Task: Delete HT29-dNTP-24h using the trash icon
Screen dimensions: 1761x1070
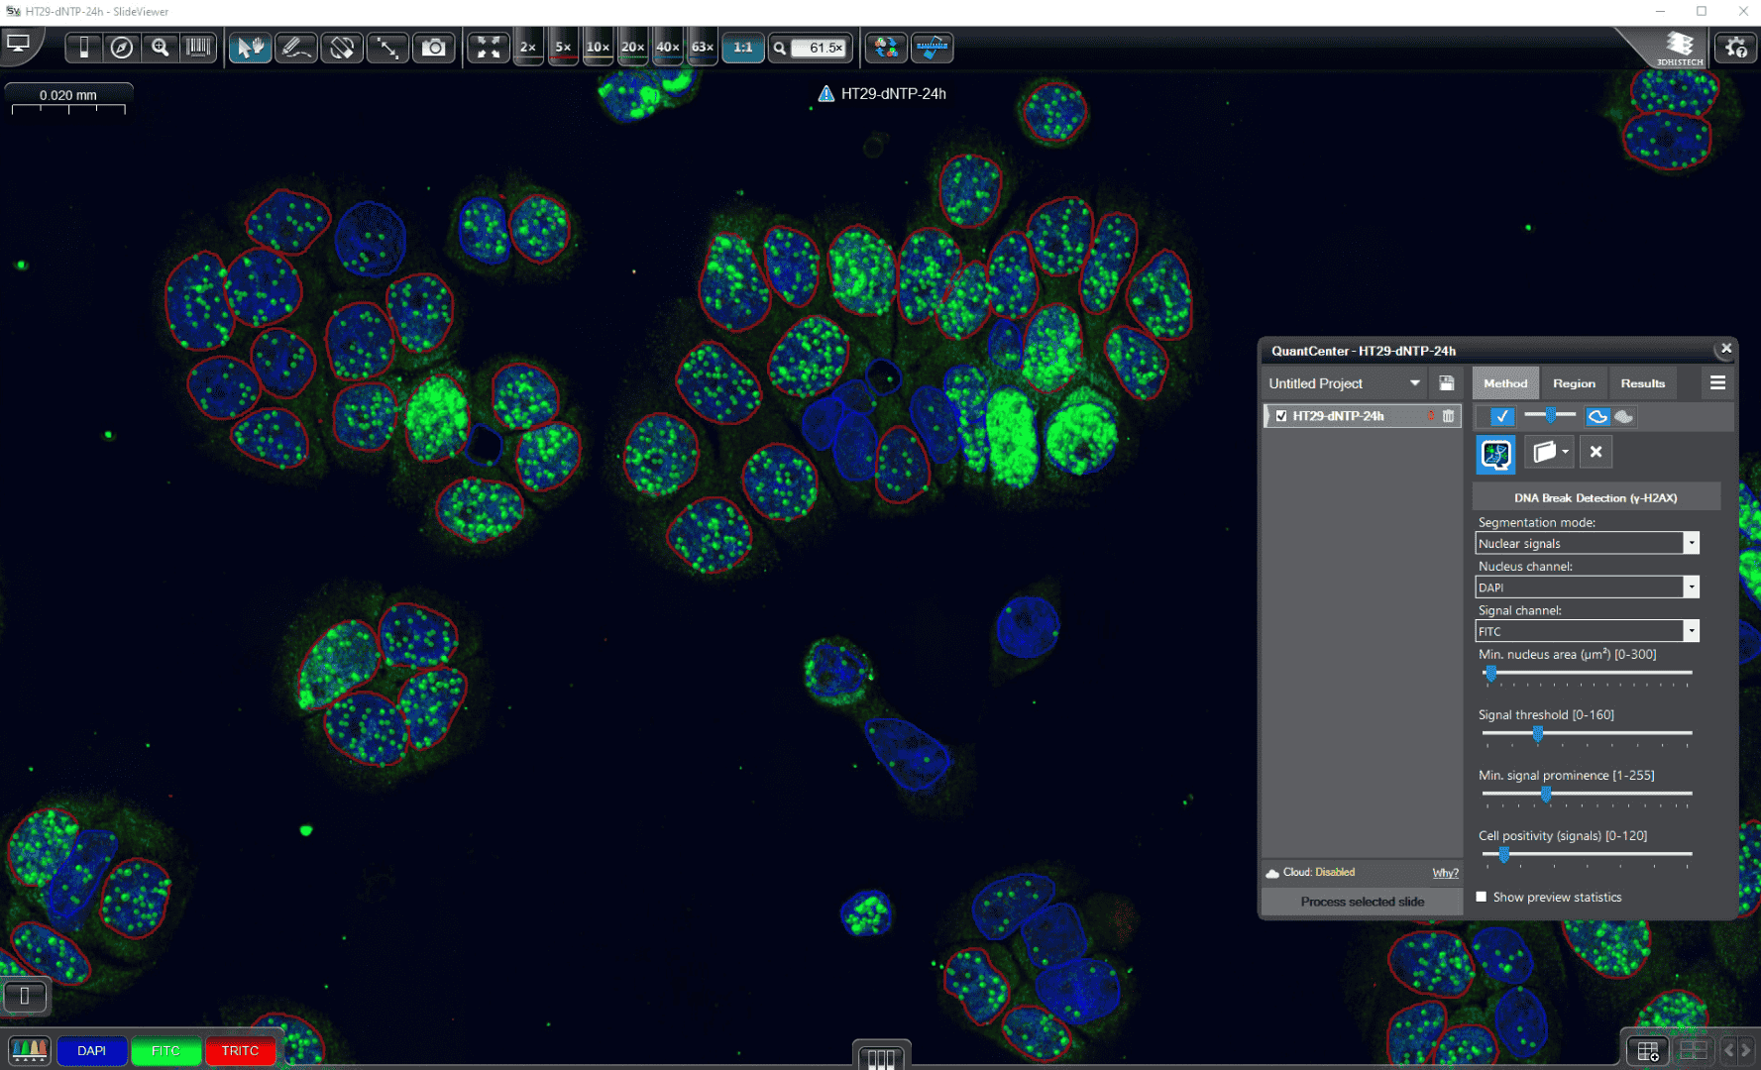Action: 1449,416
